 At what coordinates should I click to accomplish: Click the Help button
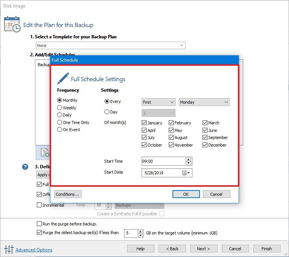click(x=141, y=249)
